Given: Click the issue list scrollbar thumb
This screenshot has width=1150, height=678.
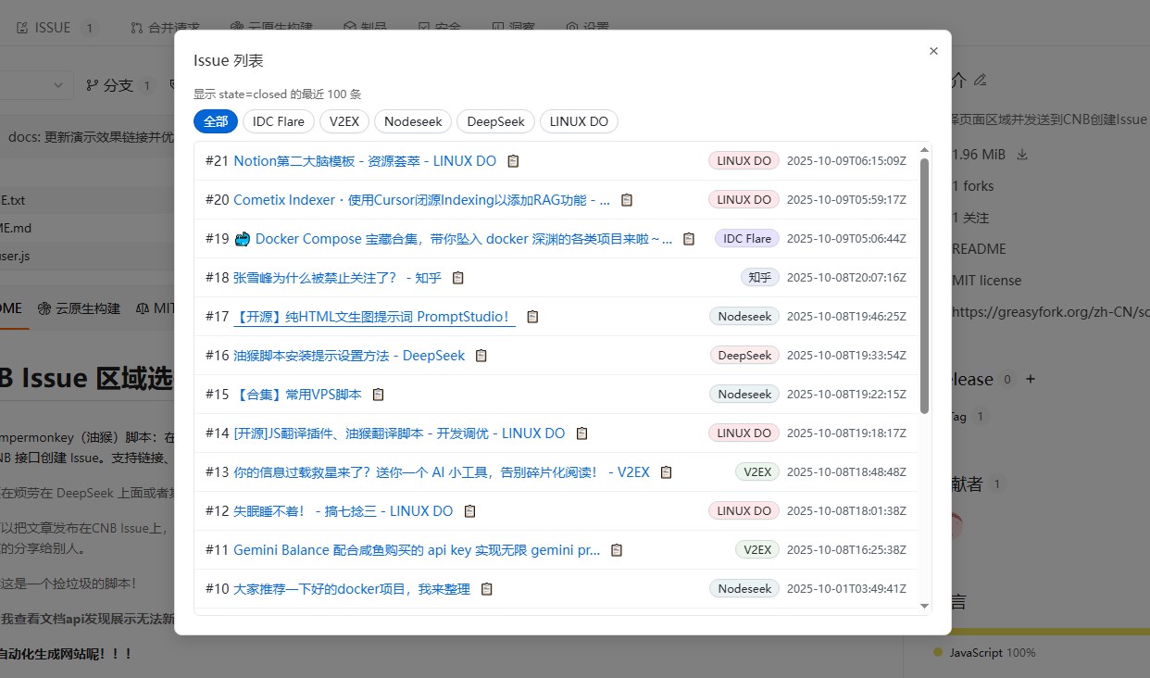Looking at the screenshot, I should pos(924,285).
